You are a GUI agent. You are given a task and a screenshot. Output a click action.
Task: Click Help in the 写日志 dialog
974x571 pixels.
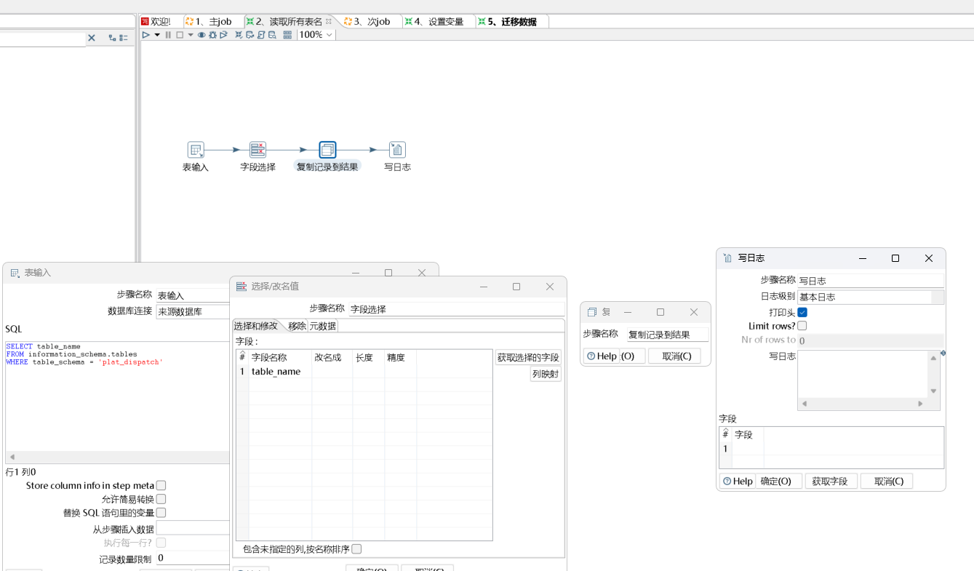tap(738, 482)
